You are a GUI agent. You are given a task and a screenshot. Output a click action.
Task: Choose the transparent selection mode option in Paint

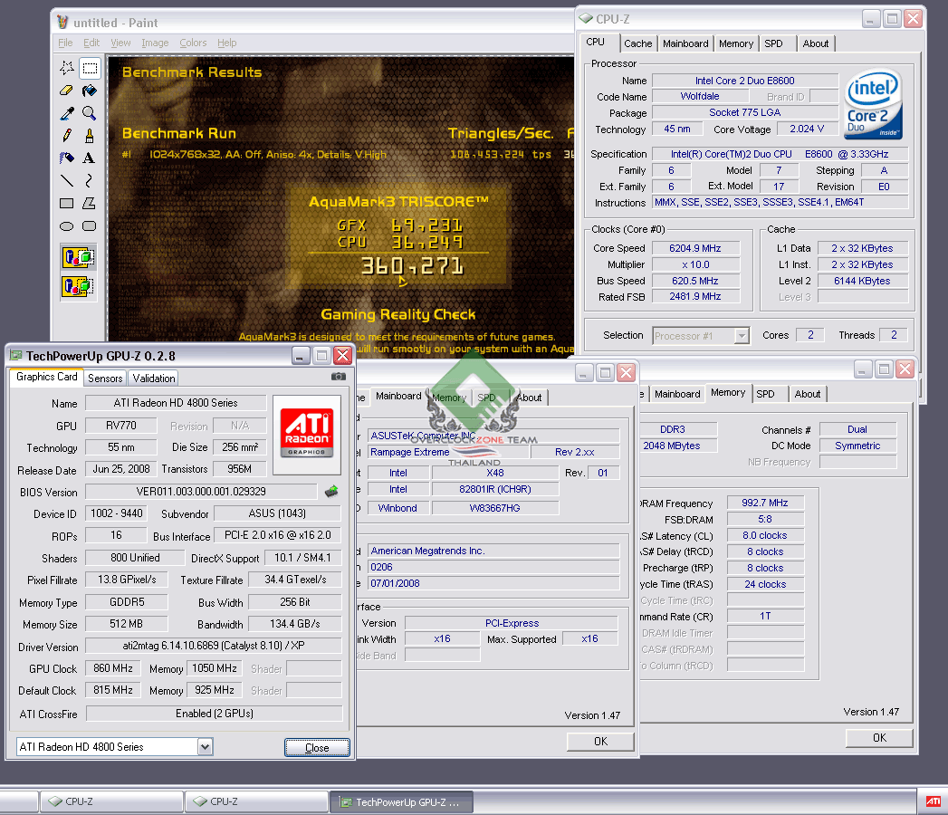(x=79, y=285)
